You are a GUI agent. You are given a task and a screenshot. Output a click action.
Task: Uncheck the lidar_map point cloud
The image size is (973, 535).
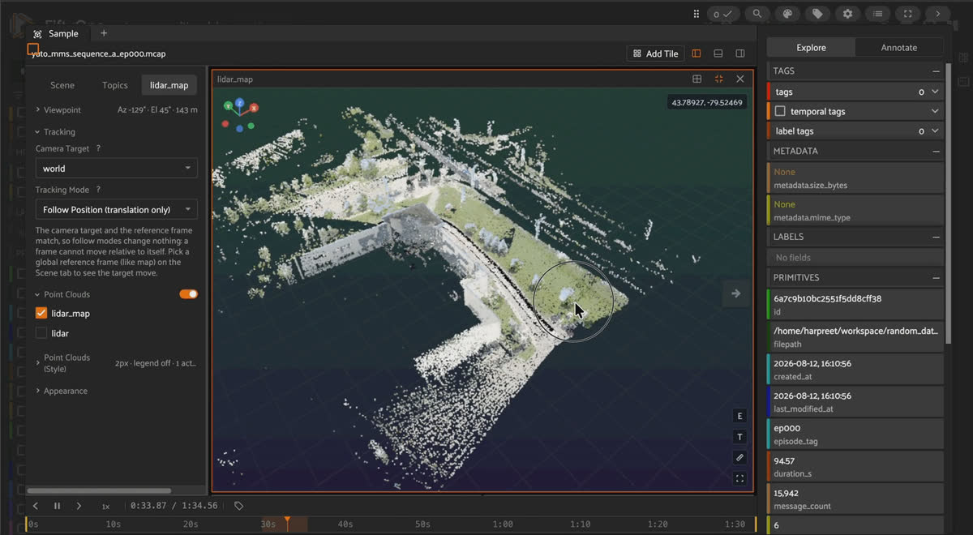41,313
